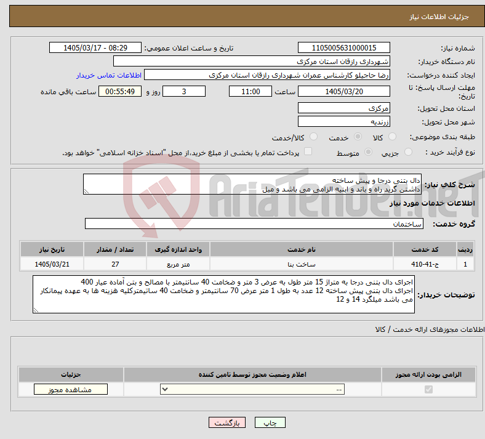Click the تاریخ نیاز column header
This screenshot has height=439, width=485.
point(52,249)
